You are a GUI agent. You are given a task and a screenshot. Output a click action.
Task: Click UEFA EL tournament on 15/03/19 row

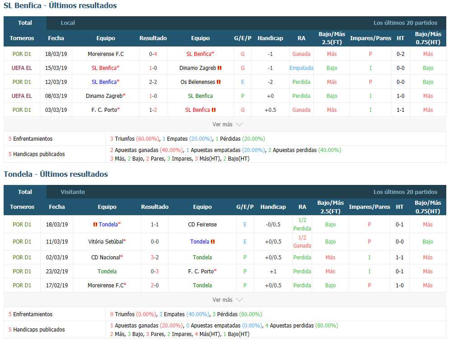click(22, 68)
